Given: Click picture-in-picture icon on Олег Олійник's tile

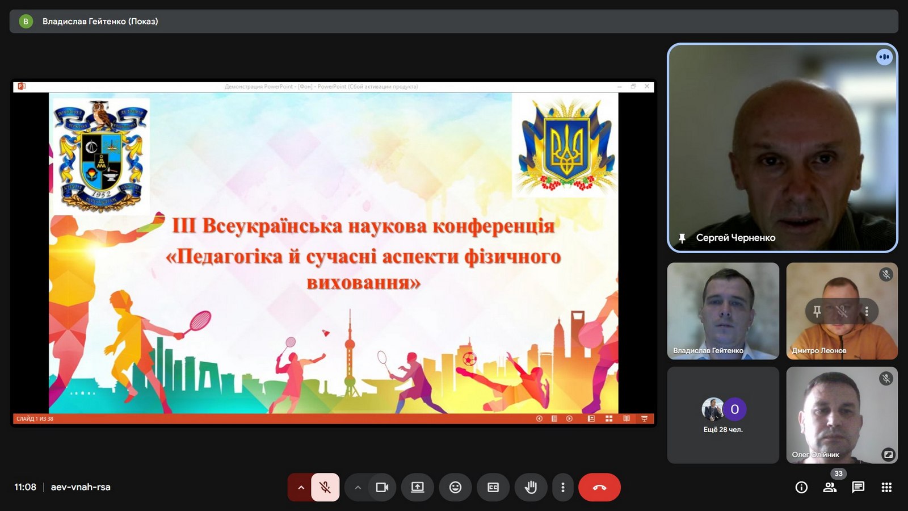Looking at the screenshot, I should (888, 454).
